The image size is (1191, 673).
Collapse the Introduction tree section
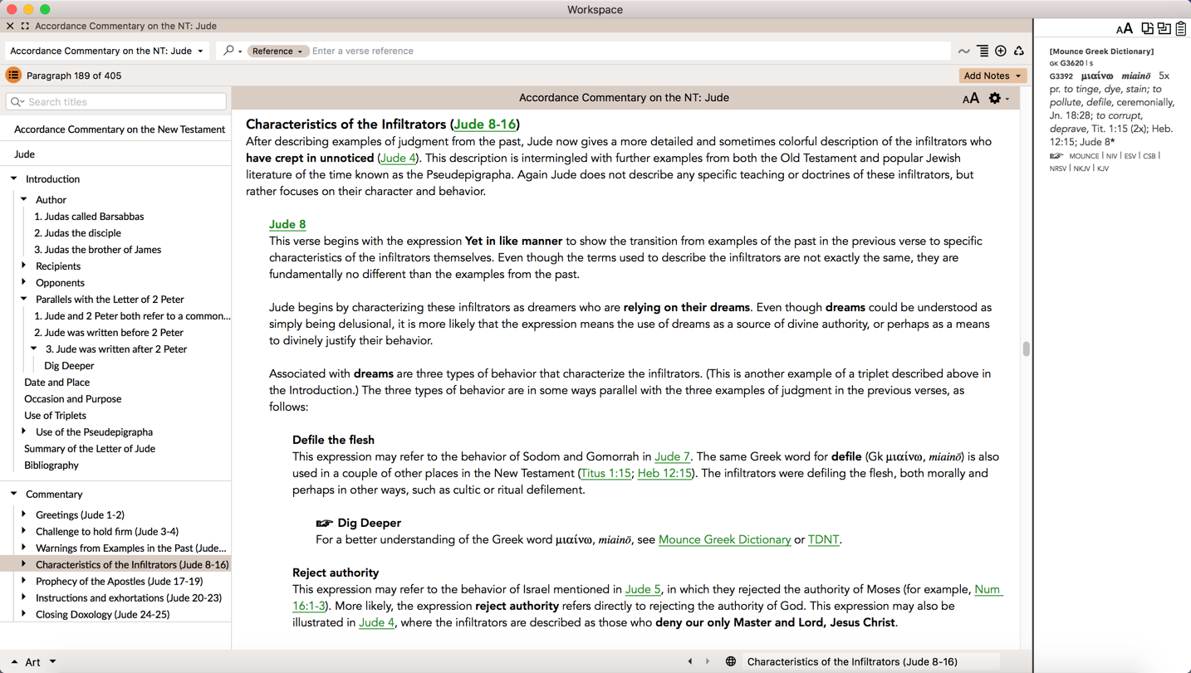click(x=14, y=178)
